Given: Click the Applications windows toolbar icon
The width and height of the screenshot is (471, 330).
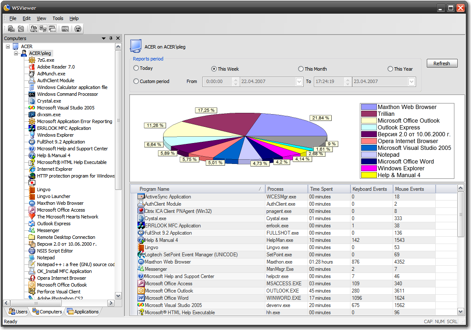Looking at the screenshot, I should [x=52, y=29].
